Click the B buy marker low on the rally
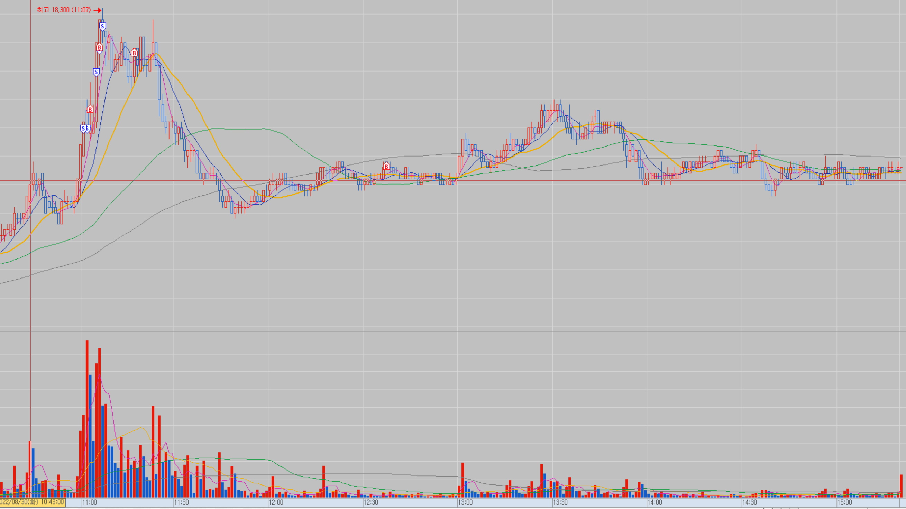 [90, 110]
